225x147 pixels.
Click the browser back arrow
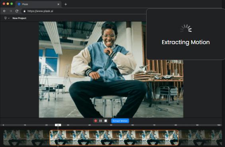pyautogui.click(x=4, y=11)
